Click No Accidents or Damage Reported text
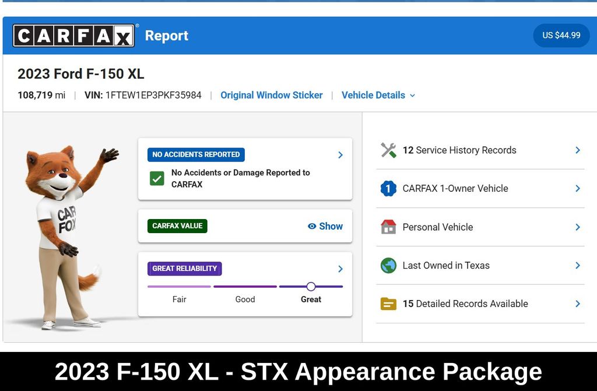The height and width of the screenshot is (391, 597). click(x=241, y=178)
